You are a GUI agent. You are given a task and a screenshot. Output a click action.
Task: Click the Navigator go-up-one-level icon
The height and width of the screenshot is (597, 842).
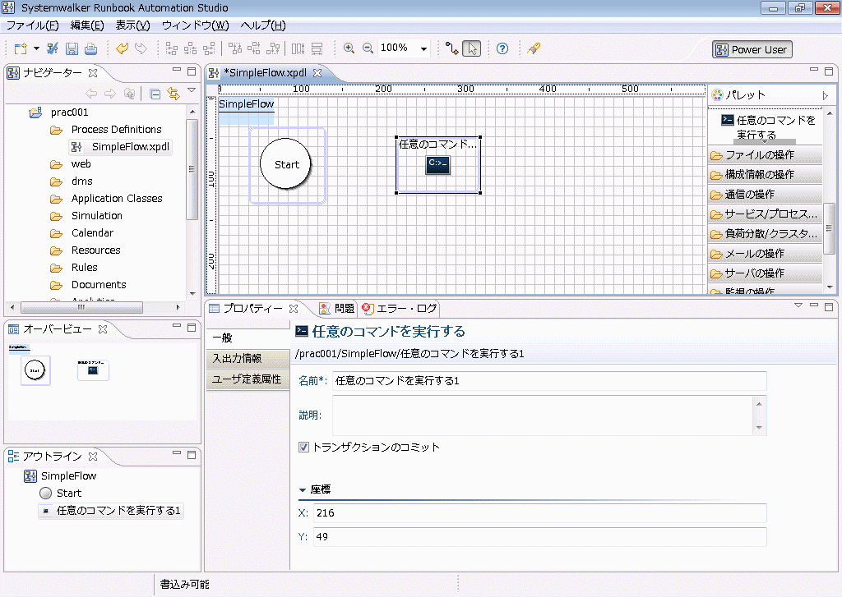tap(129, 94)
